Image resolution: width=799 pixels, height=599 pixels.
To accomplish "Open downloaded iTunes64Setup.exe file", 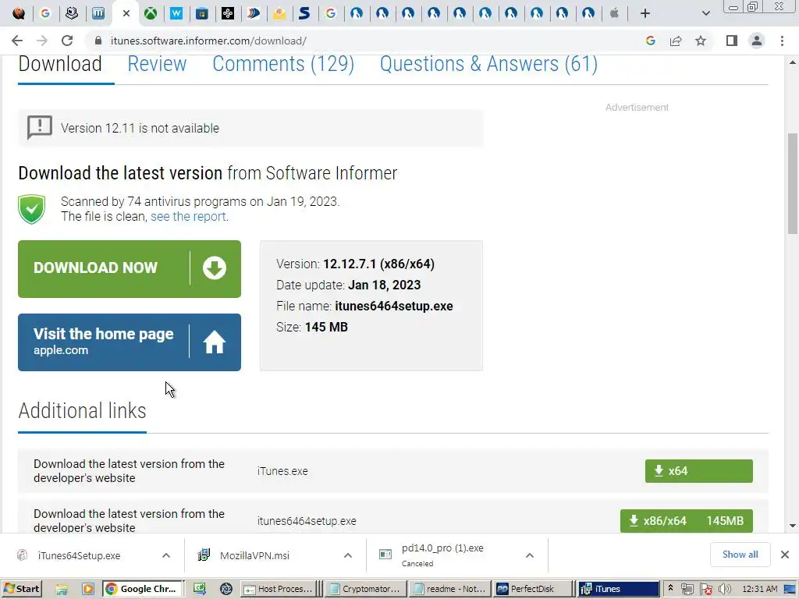I will tap(79, 555).
